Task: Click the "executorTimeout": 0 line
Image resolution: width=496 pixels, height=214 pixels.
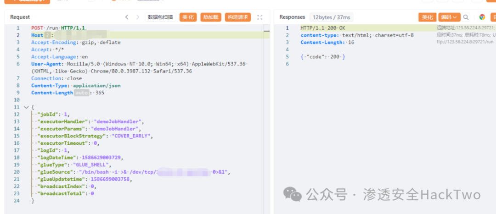Action: point(68,143)
